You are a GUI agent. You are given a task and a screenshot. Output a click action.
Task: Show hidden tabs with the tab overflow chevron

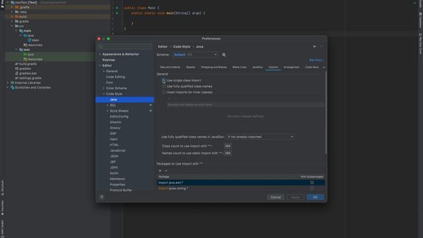[x=324, y=67]
